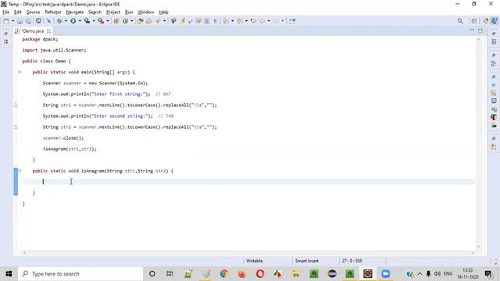500x281 pixels.
Task: Click the taskbar search box
Action: (x=80, y=274)
